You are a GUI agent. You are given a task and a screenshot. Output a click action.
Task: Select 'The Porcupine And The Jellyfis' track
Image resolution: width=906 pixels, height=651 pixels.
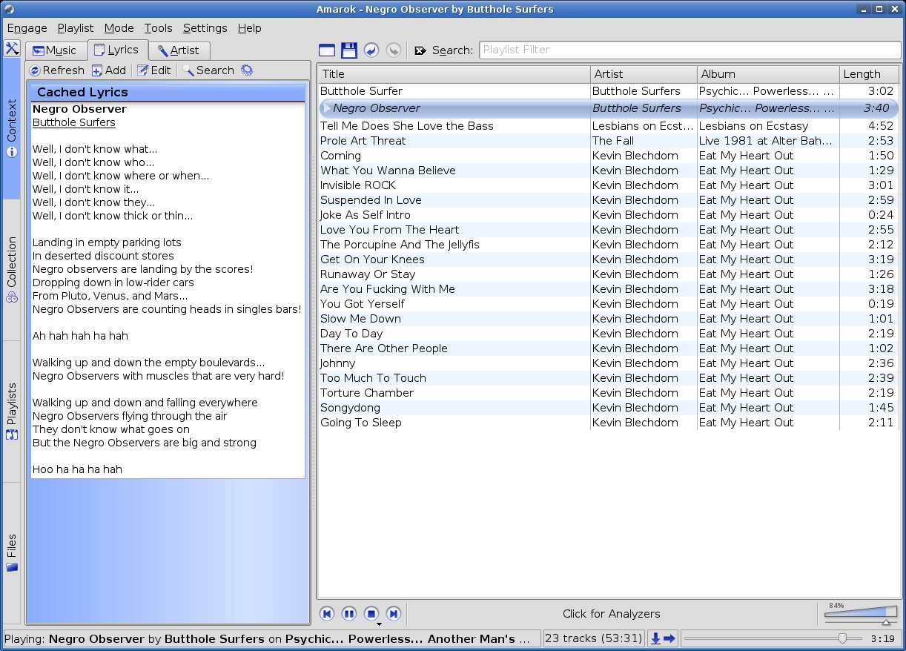pos(608,245)
